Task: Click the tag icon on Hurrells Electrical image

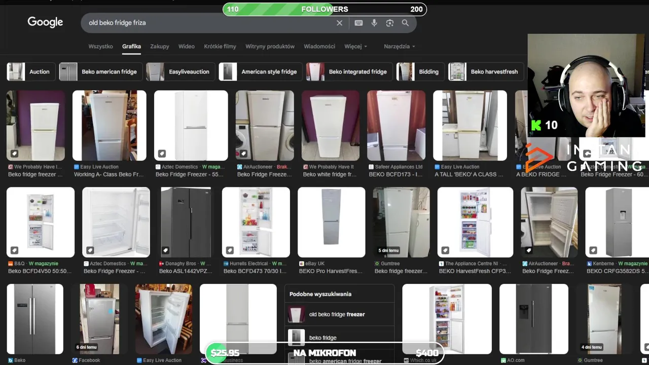Action: coord(230,250)
